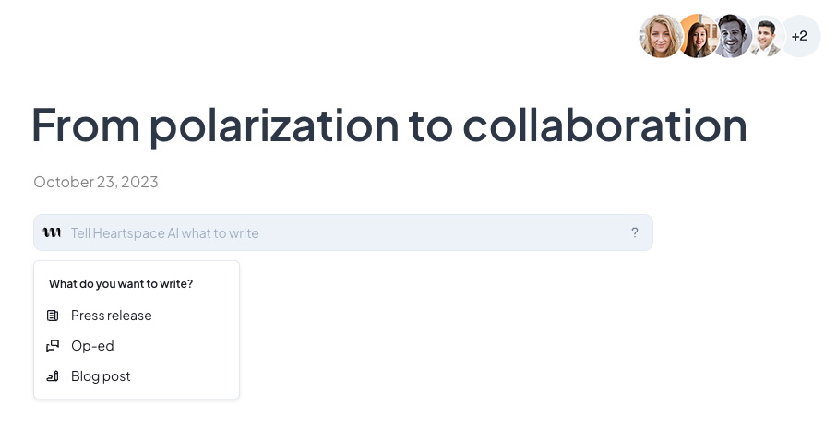
Task: Click the Heartspace AI logo icon
Action: tap(53, 232)
